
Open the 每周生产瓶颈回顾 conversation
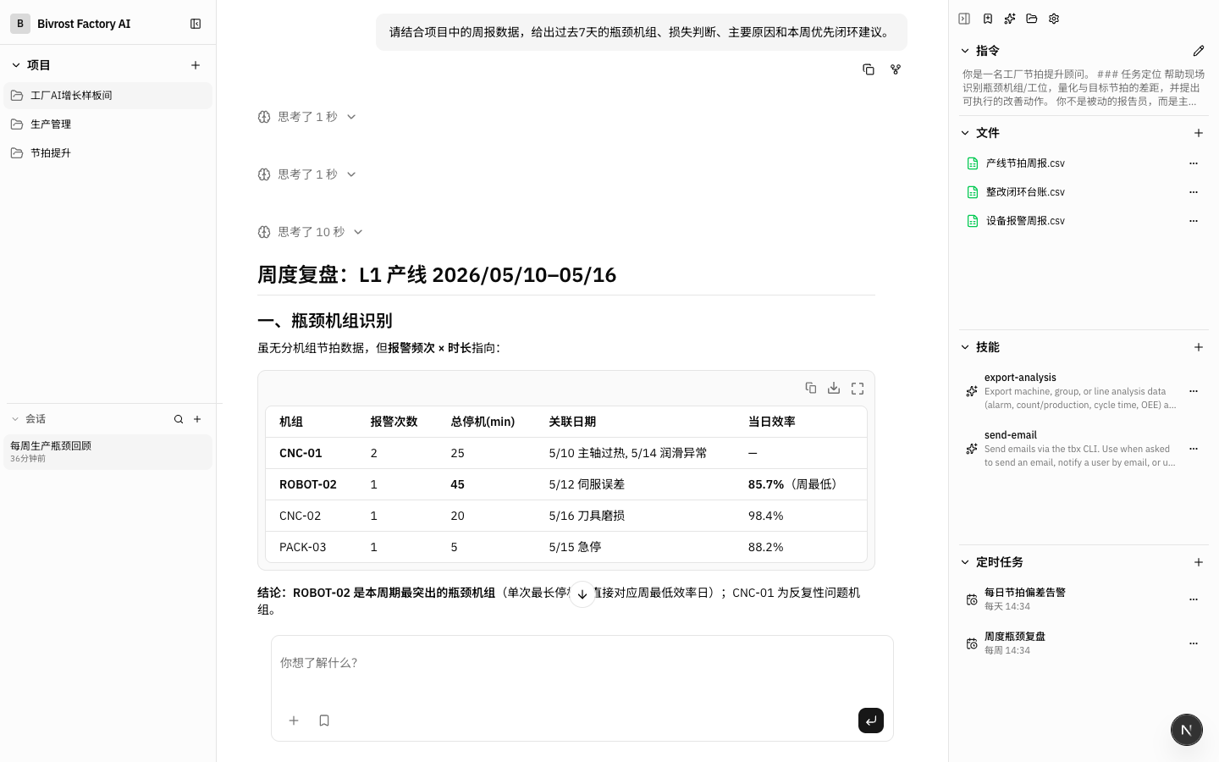click(108, 451)
